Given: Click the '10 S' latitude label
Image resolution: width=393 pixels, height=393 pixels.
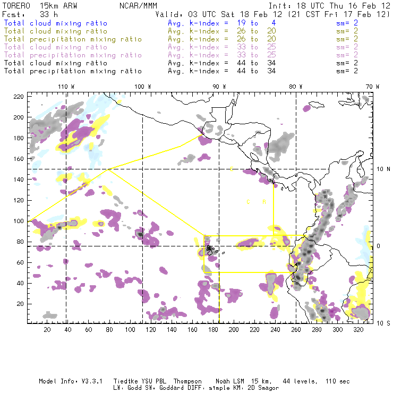Looking at the screenshot, I should [x=383, y=323].
